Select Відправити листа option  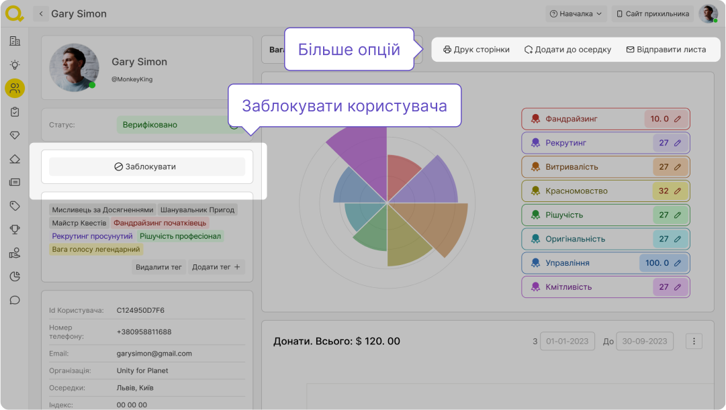point(666,50)
